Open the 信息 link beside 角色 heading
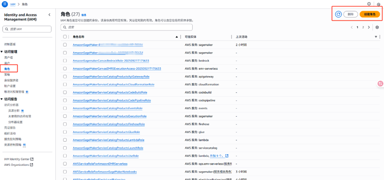384x180 pixels. coord(84,15)
